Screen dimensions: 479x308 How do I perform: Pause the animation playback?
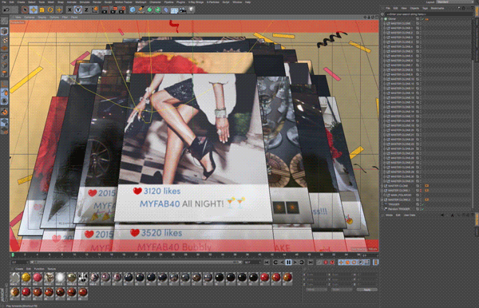(288, 263)
